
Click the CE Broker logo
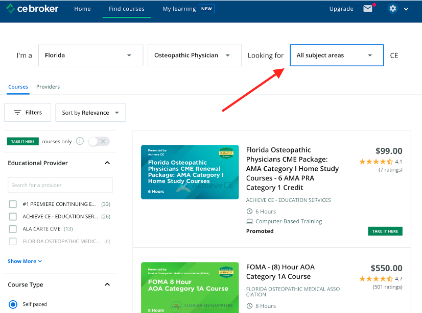32,9
